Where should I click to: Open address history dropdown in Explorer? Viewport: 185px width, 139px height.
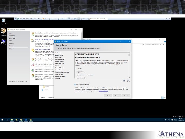tap(142, 45)
